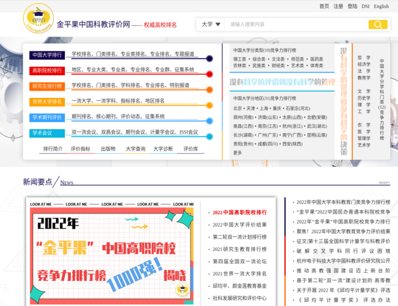Open the 登陆 link
The height and width of the screenshot is (306, 398).
[x=352, y=6]
